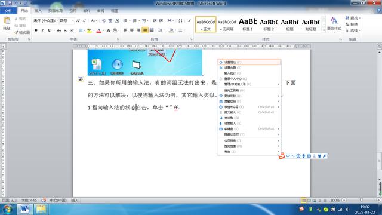The image size is (382, 215).
Task: Open the 文件 (File) tab
Action: click(x=8, y=11)
